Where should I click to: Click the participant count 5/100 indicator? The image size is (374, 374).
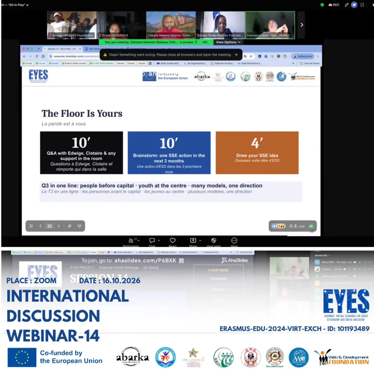297,226
